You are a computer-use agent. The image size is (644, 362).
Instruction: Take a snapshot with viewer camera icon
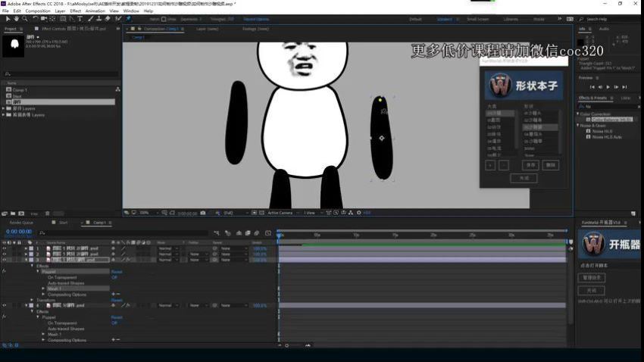203,213
